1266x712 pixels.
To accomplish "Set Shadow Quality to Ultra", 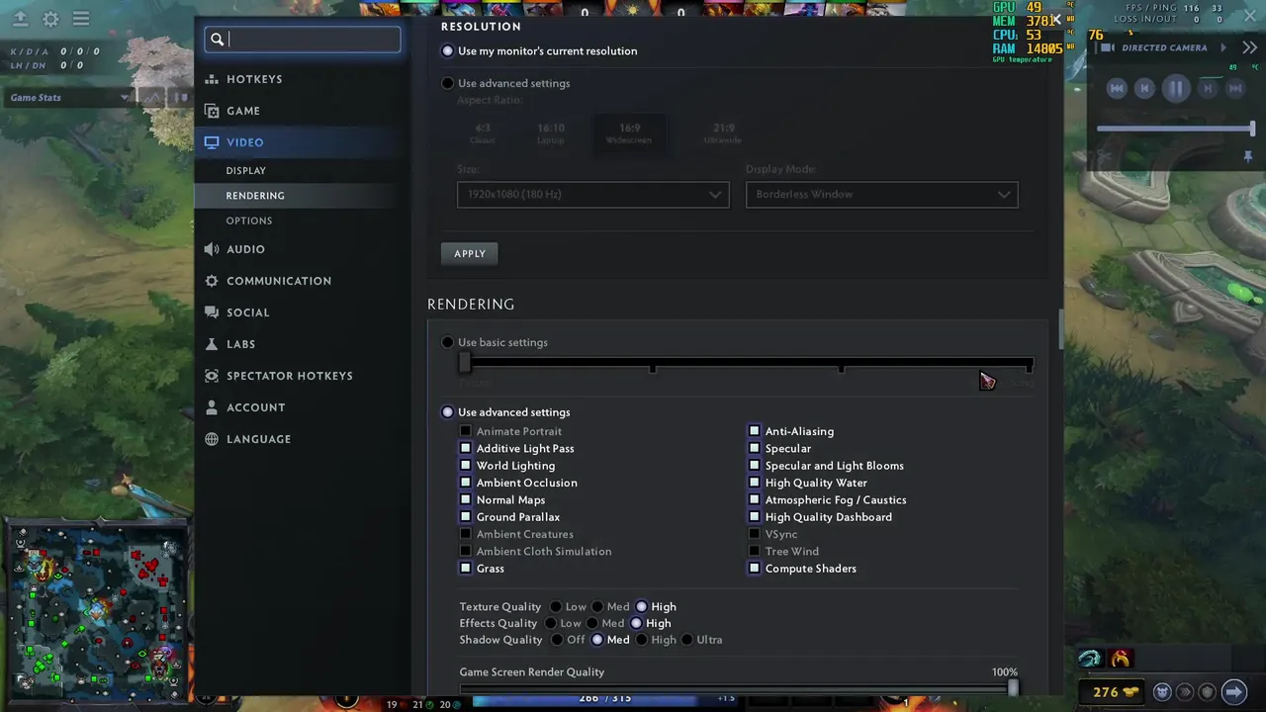I will click(x=687, y=640).
